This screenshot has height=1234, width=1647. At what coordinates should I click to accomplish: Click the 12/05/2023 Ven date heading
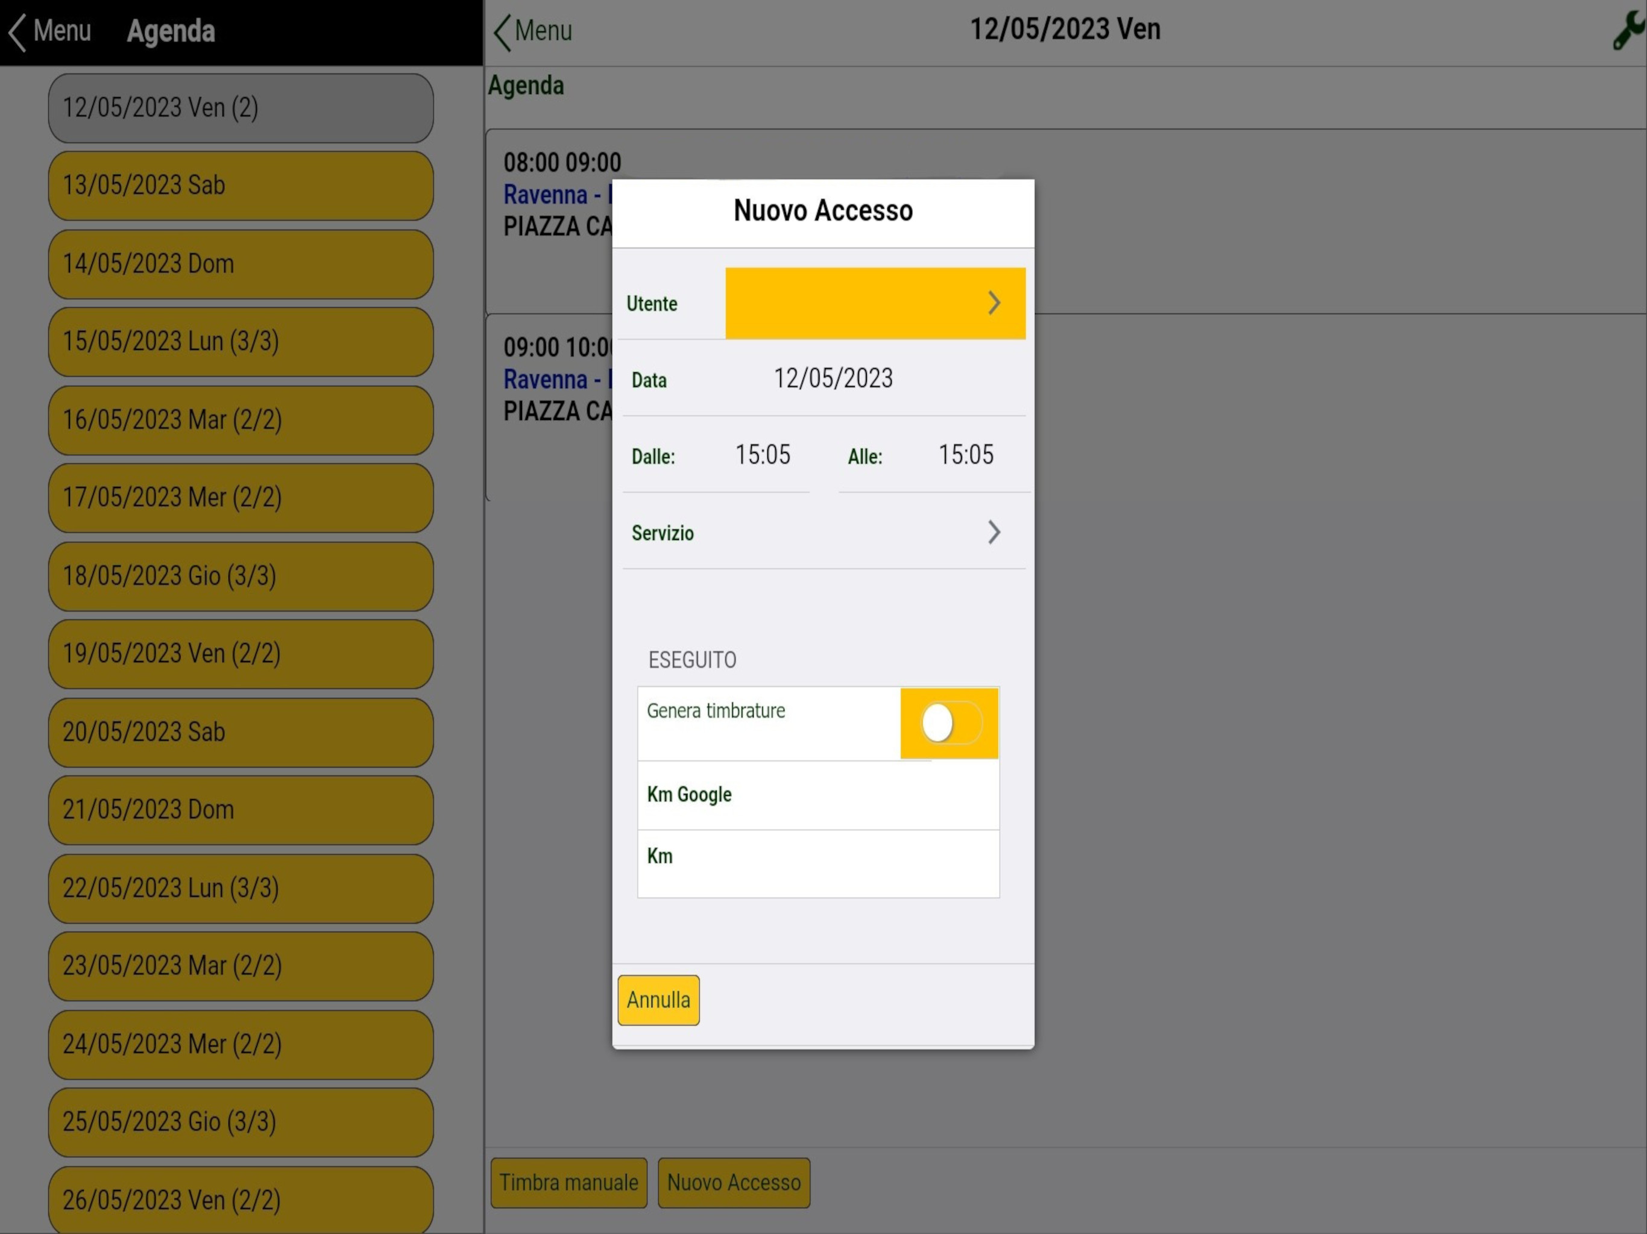coord(1065,30)
